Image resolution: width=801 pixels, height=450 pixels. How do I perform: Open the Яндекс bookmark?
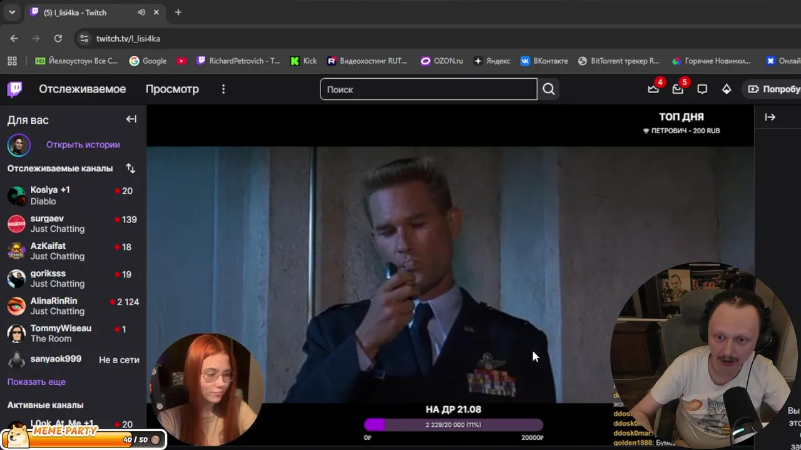coord(492,61)
